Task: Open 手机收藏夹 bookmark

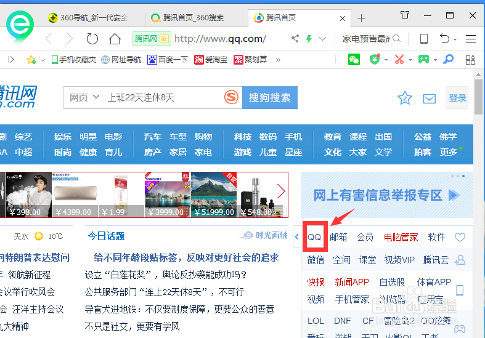Action: [73, 59]
